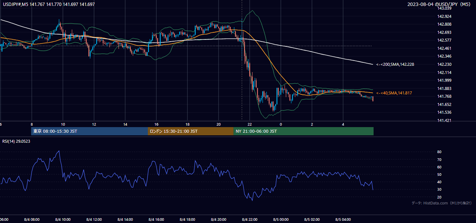This screenshot has height=223, width=476.
Task: Click the 8/4 08:00 time axis label
Action: pyautogui.click(x=32, y=220)
